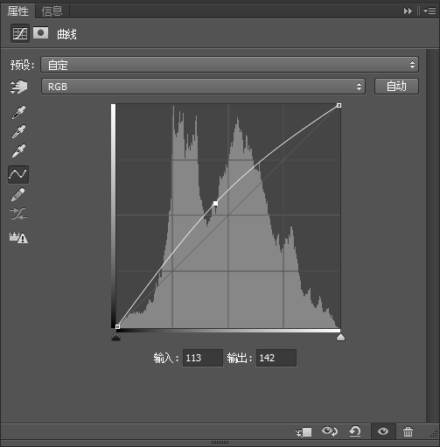Click histogram recalculate warning icon
The width and height of the screenshot is (440, 447).
click(18, 237)
